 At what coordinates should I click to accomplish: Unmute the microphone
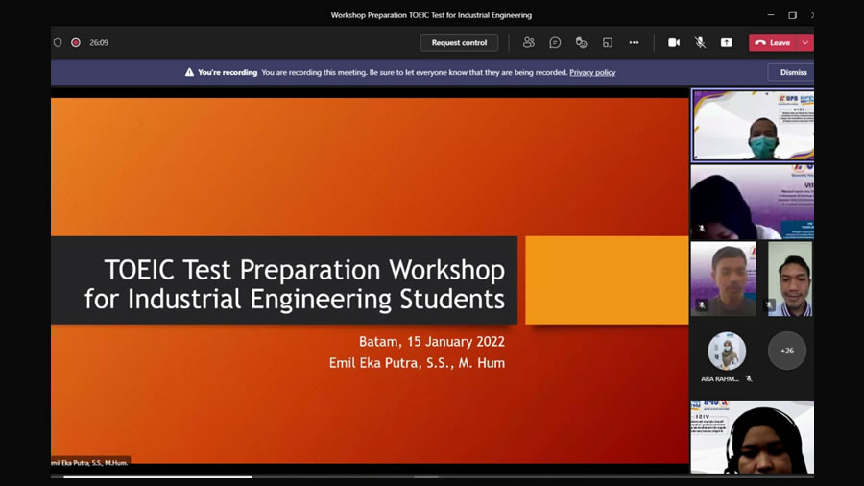(700, 42)
